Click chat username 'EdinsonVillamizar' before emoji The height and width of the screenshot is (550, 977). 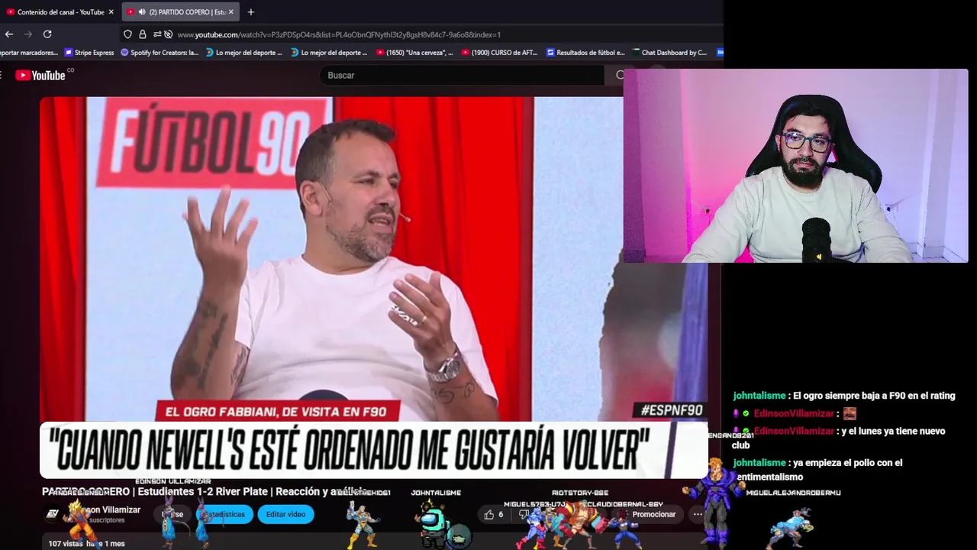click(x=794, y=413)
